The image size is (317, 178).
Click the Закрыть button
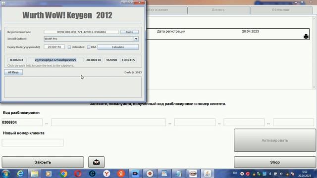pyautogui.click(x=43, y=162)
